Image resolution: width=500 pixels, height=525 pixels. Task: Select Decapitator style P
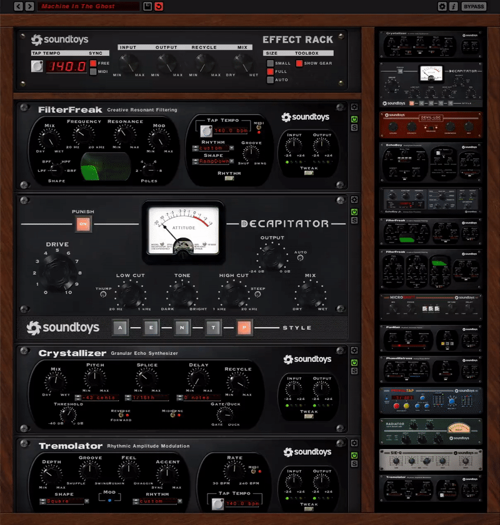coord(244,327)
